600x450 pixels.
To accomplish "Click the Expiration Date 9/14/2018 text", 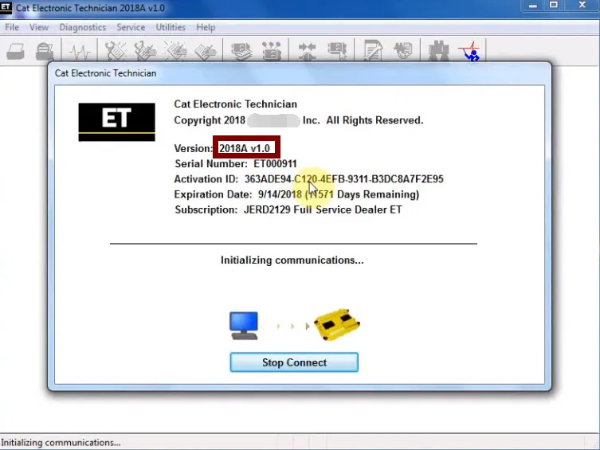I will (x=296, y=194).
